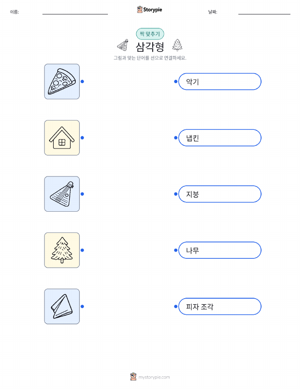
Task: Click the pizza slice picture card
Action: click(x=62, y=81)
